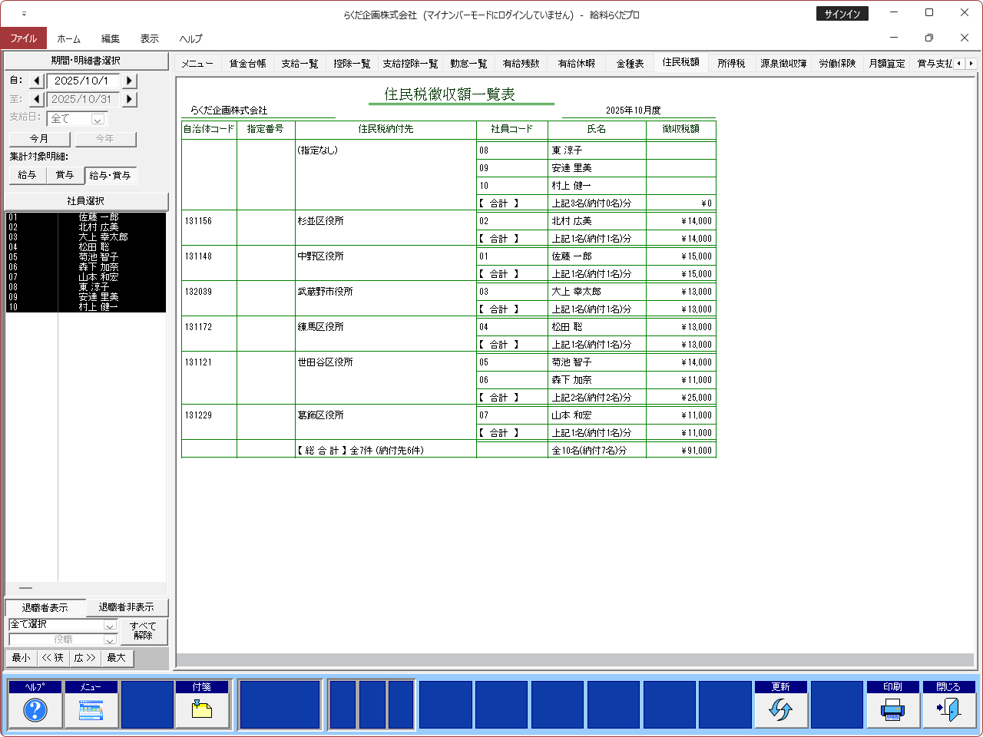The width and height of the screenshot is (983, 737).
Task: Open the 全て選択 dropdown
Action: (109, 625)
